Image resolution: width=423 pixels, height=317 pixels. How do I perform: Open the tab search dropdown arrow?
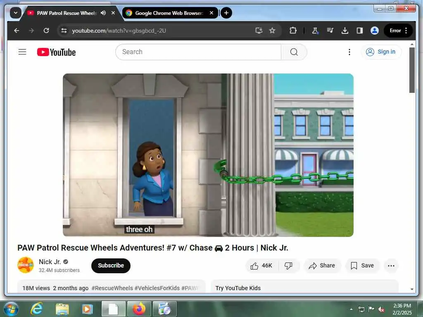click(16, 13)
